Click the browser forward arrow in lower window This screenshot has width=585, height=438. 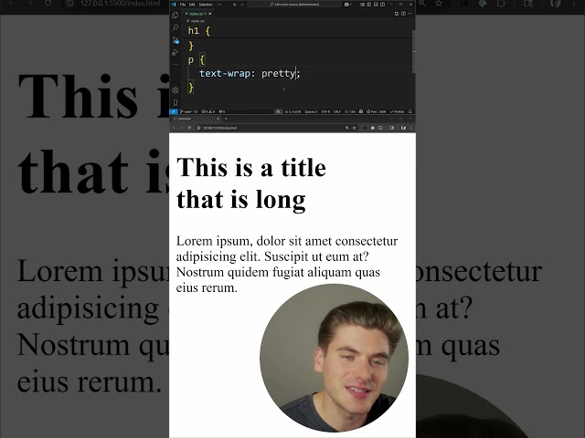[182, 128]
